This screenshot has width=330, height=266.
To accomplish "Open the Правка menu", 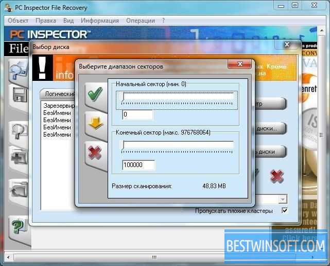I will [46, 21].
